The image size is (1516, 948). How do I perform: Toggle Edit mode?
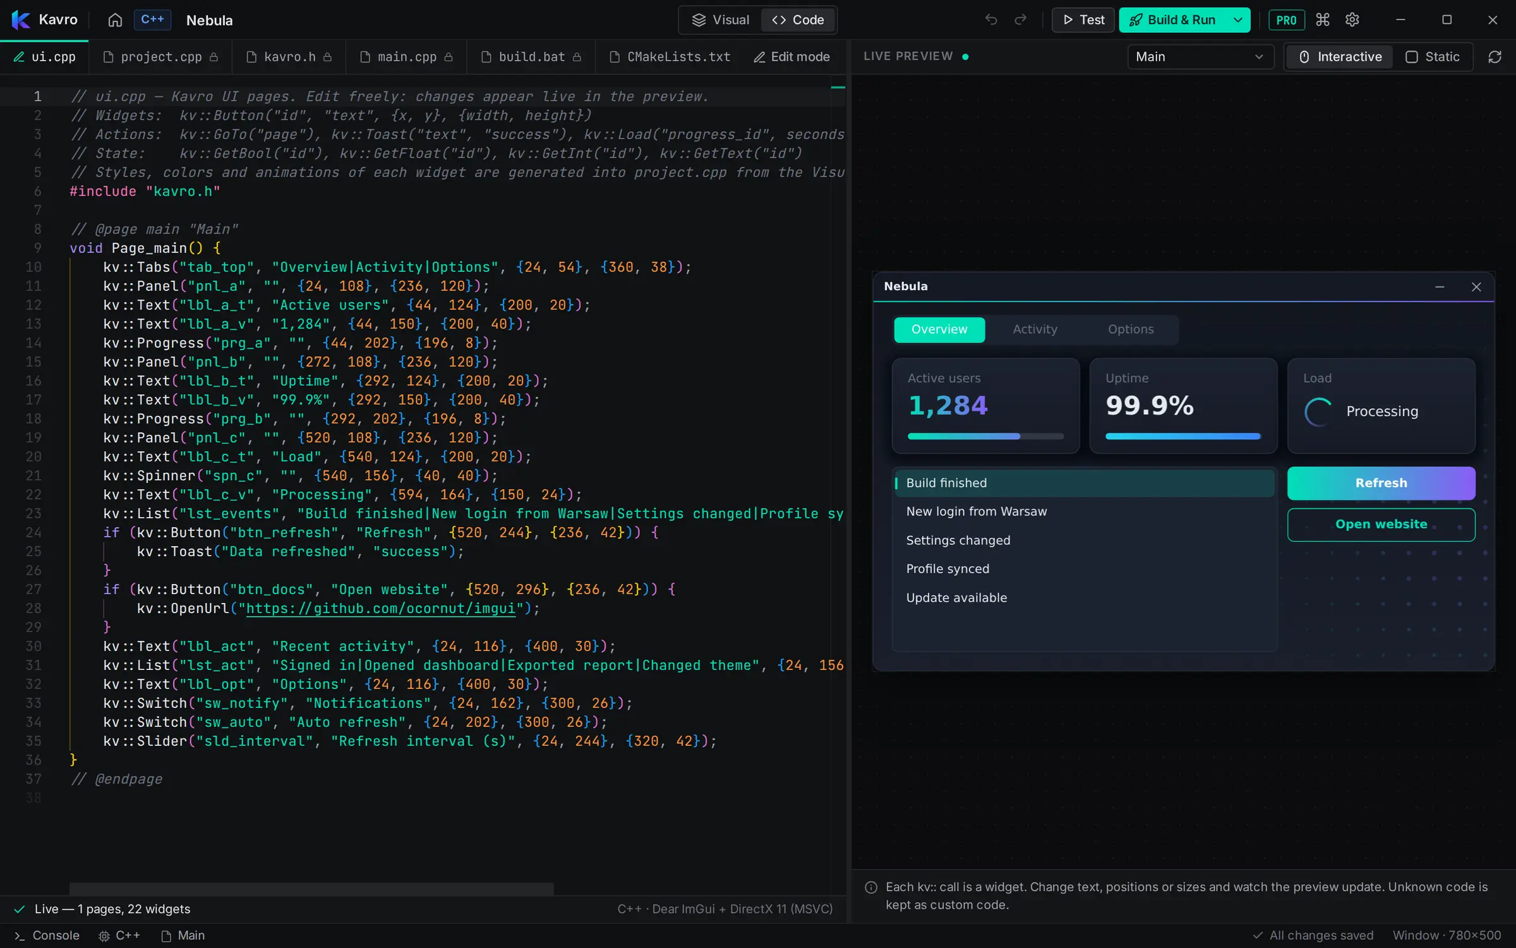point(791,57)
